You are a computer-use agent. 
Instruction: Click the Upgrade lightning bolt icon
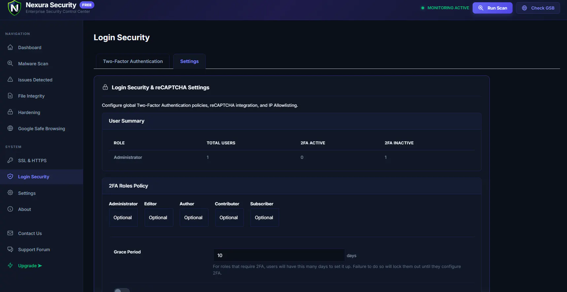(10, 265)
